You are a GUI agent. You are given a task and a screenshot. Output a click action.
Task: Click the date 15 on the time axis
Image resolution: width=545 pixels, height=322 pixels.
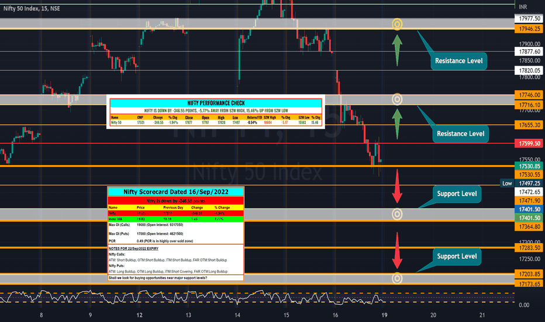pos(287,315)
